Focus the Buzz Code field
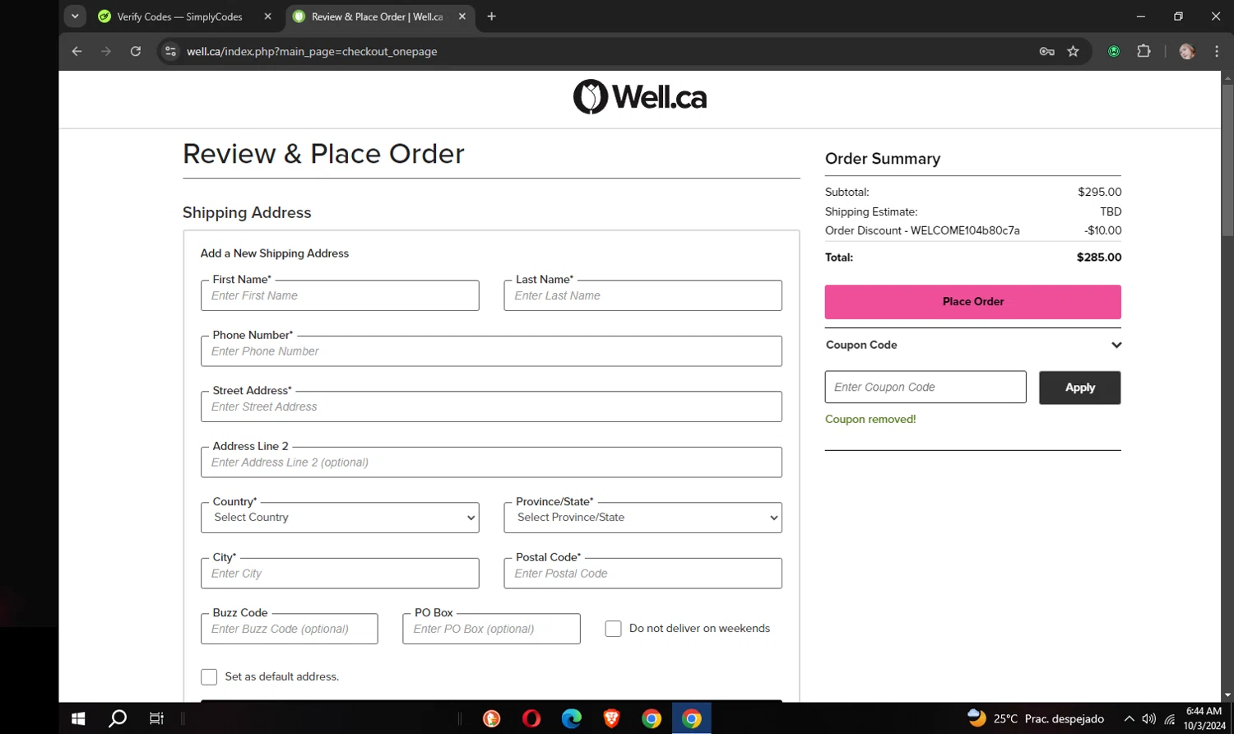The height and width of the screenshot is (734, 1234). pyautogui.click(x=290, y=629)
